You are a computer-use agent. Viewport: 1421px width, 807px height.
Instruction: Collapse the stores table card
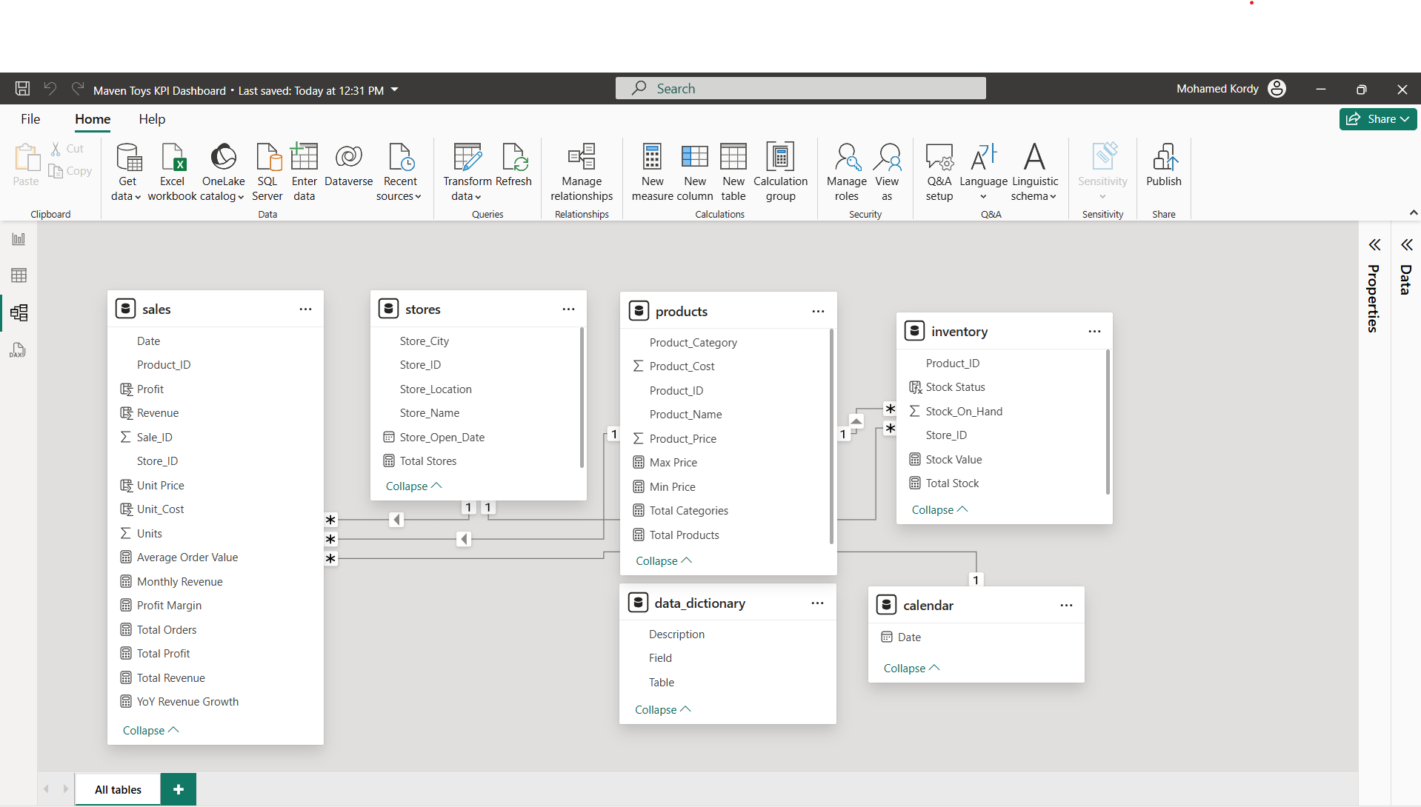pos(413,486)
